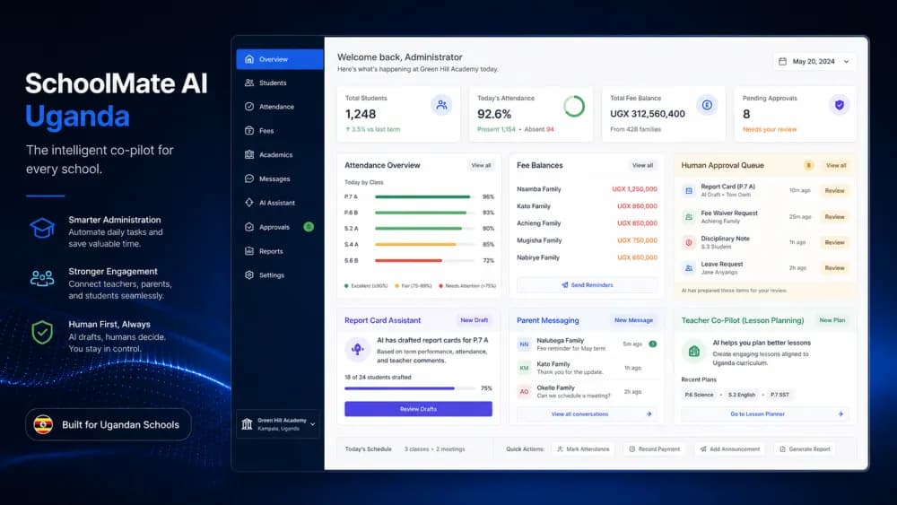Viewport: 897px width, 505px height.
Task: Click the Uganda flag icon
Action: 43,424
